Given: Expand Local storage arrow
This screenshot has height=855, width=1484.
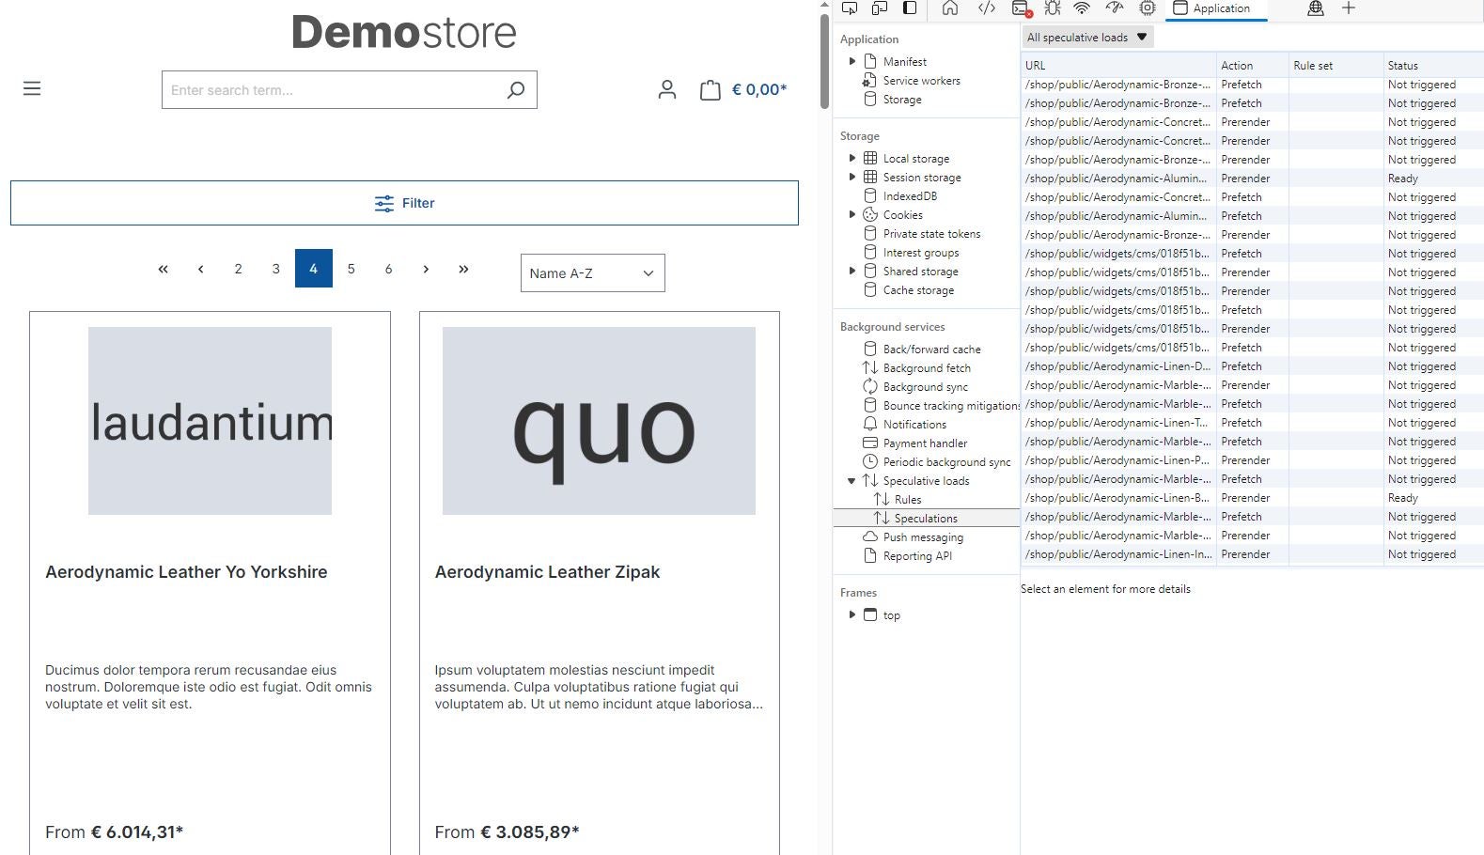Looking at the screenshot, I should click(852, 158).
